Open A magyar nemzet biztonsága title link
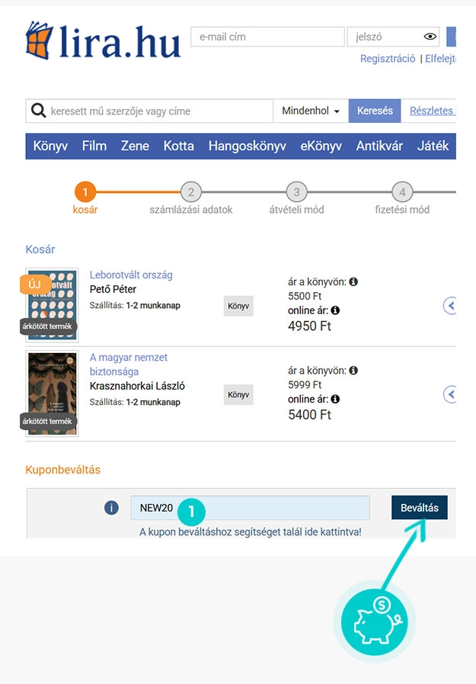Image resolution: width=476 pixels, height=684 pixels. (x=129, y=364)
